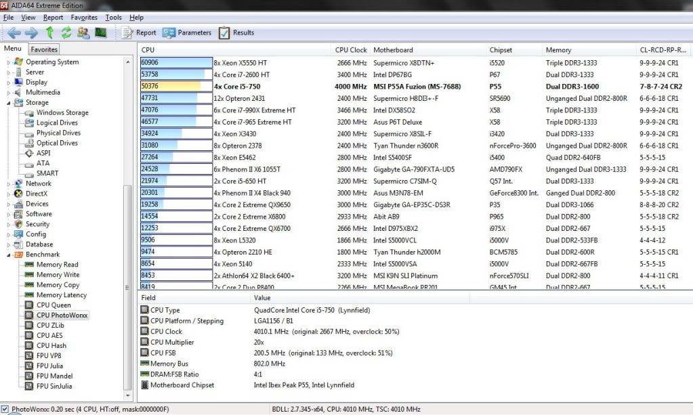The image size is (693, 415).
Task: Expand the Devices tree node
Action: pos(8,204)
